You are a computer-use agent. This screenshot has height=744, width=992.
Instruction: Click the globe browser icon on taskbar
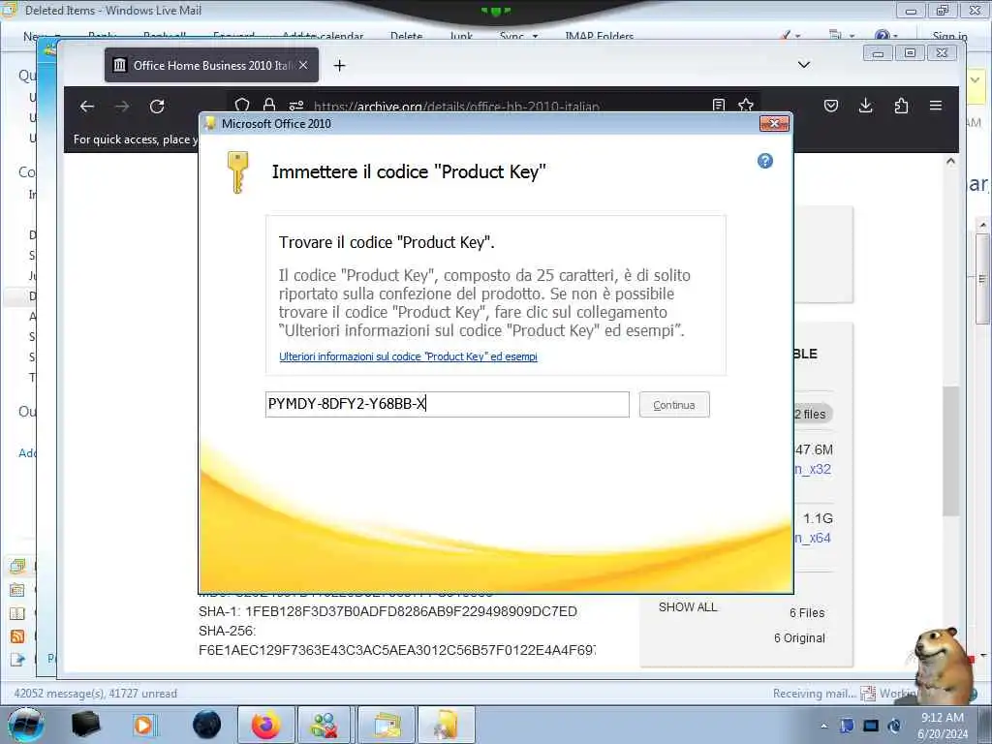tap(207, 725)
